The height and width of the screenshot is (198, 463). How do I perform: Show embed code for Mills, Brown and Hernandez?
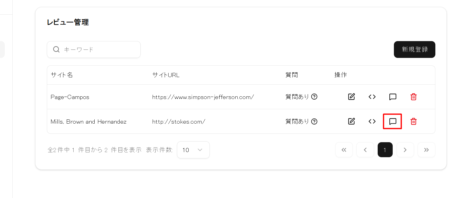372,121
